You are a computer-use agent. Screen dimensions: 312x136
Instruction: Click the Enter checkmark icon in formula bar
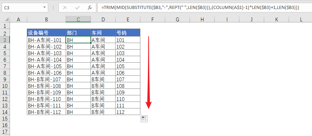coord(77,8)
